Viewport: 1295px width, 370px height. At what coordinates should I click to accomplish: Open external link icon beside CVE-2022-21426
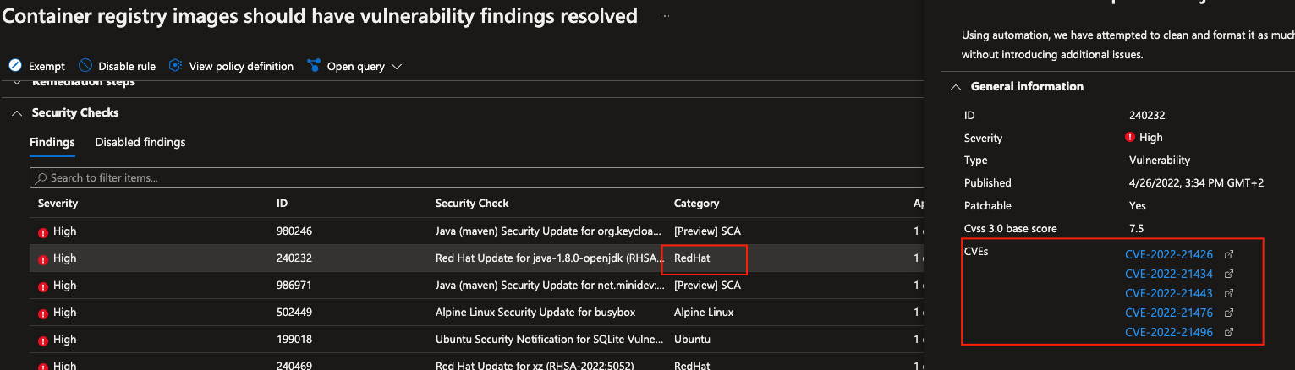click(x=1229, y=254)
